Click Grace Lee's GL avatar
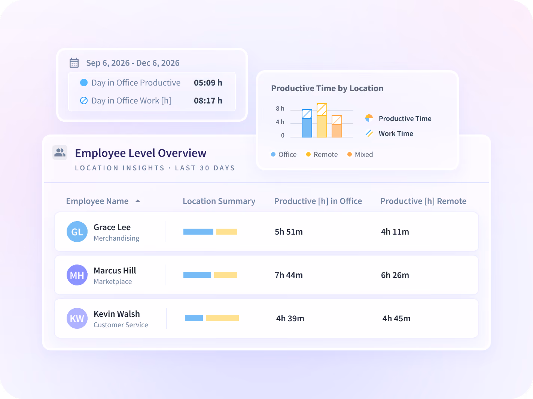 (x=77, y=232)
